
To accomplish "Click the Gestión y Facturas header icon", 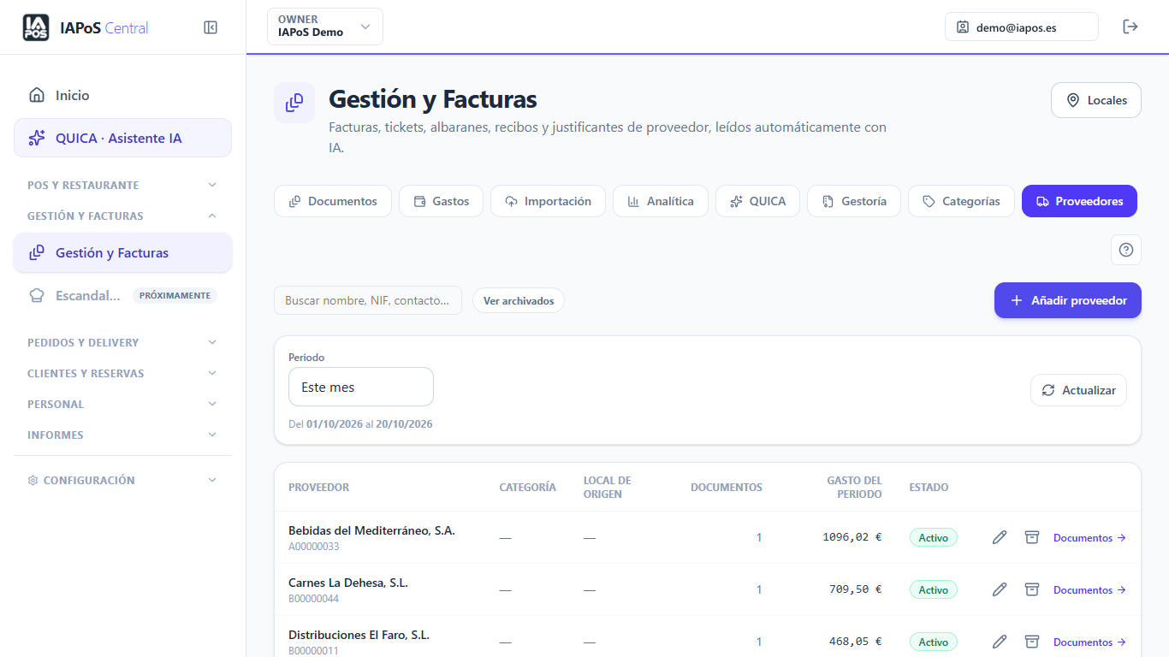I will click(x=294, y=103).
